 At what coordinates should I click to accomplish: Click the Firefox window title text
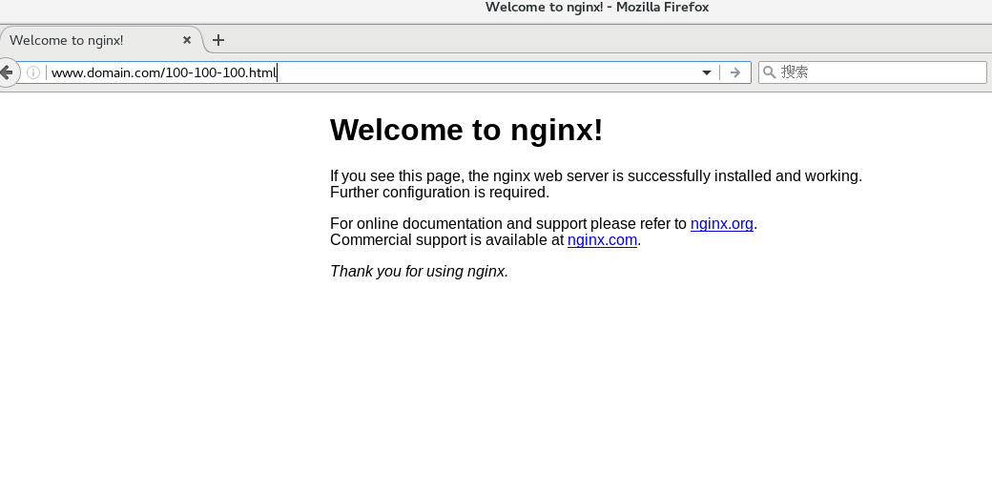pos(597,7)
